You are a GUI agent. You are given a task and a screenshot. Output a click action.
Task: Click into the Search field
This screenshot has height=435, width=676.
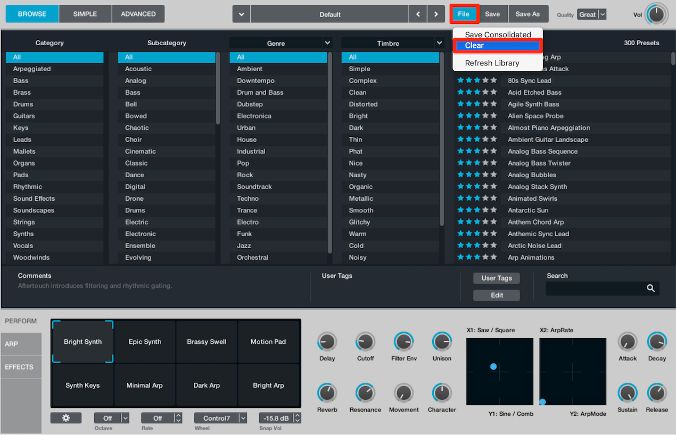tap(602, 288)
